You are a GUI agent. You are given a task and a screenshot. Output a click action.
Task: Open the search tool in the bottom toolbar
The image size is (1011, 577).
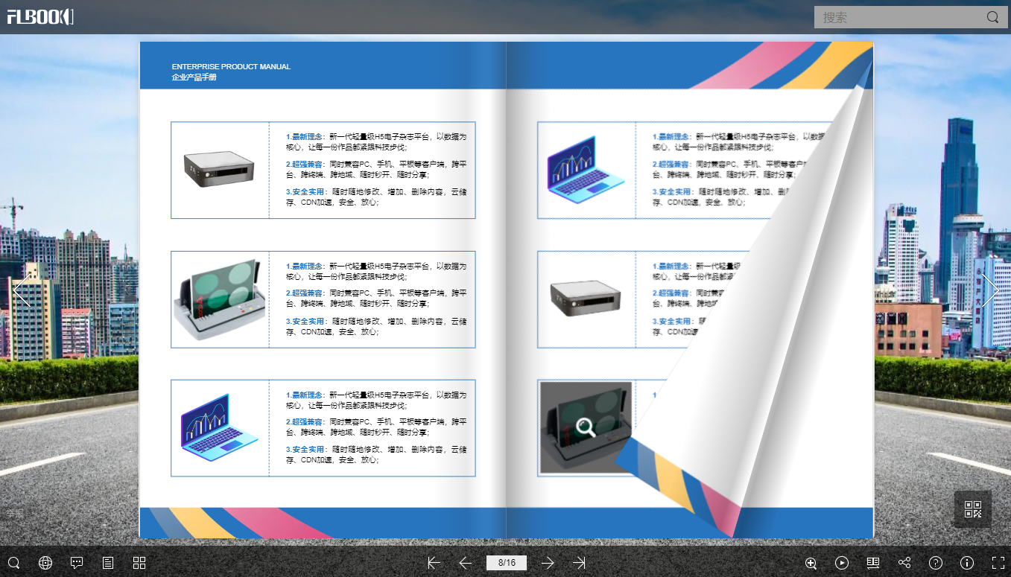(13, 563)
